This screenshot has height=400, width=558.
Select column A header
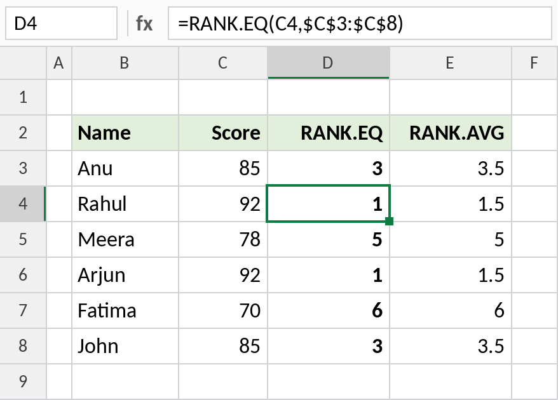(59, 63)
